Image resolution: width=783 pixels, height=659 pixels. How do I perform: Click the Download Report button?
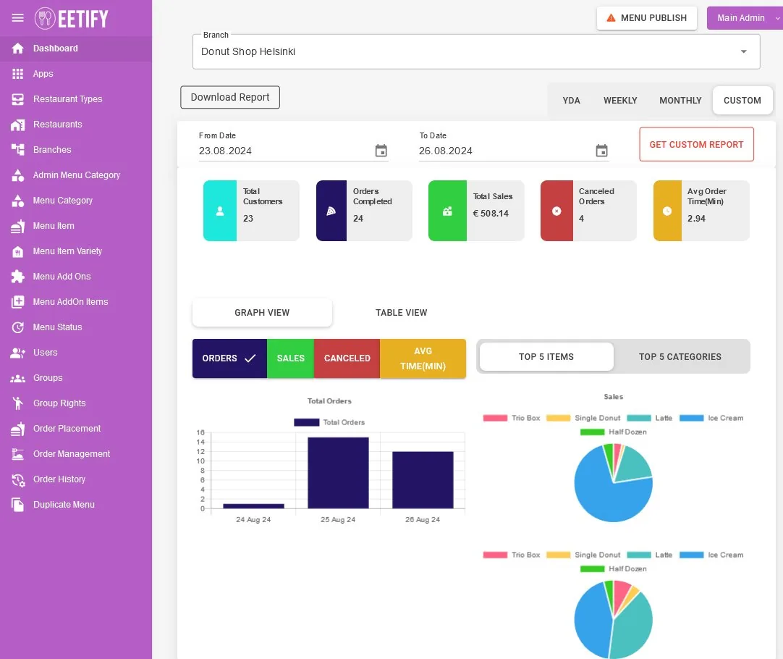pos(230,97)
